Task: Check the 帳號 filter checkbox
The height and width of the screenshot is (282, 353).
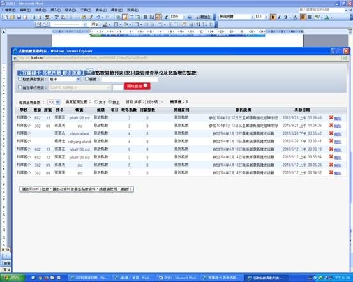Action: 87,78
